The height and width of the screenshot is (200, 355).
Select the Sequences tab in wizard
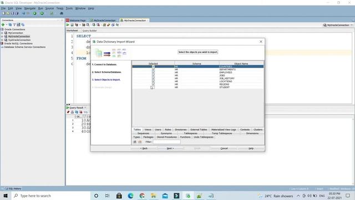coord(143,133)
